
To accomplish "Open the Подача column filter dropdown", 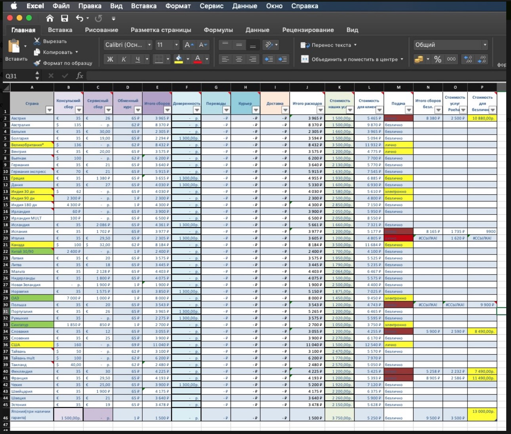I will (x=409, y=110).
